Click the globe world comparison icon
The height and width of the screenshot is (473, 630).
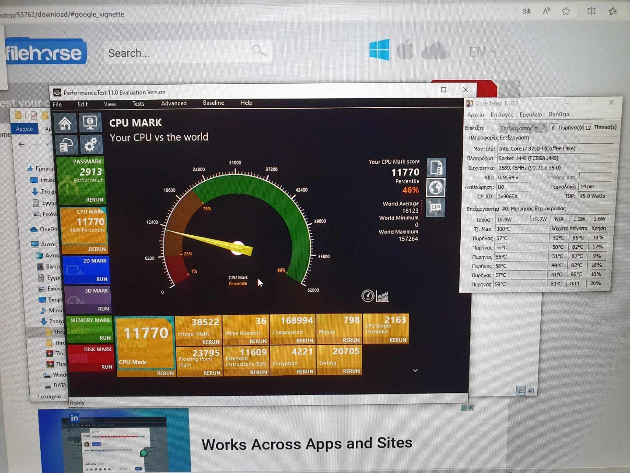(436, 187)
